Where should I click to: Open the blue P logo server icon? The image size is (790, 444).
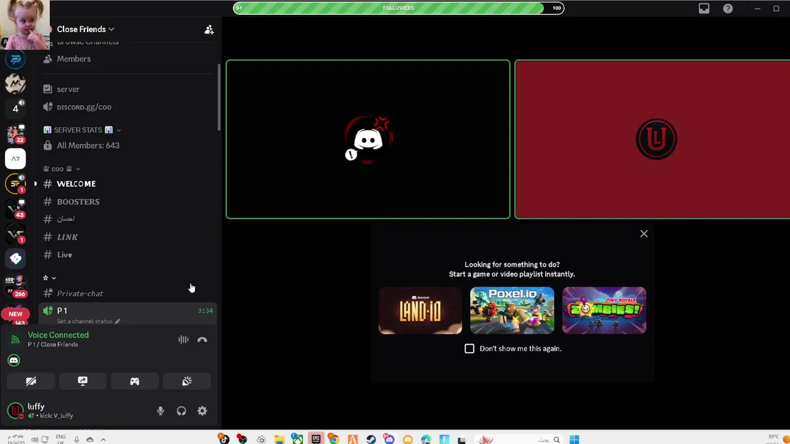tap(15, 59)
